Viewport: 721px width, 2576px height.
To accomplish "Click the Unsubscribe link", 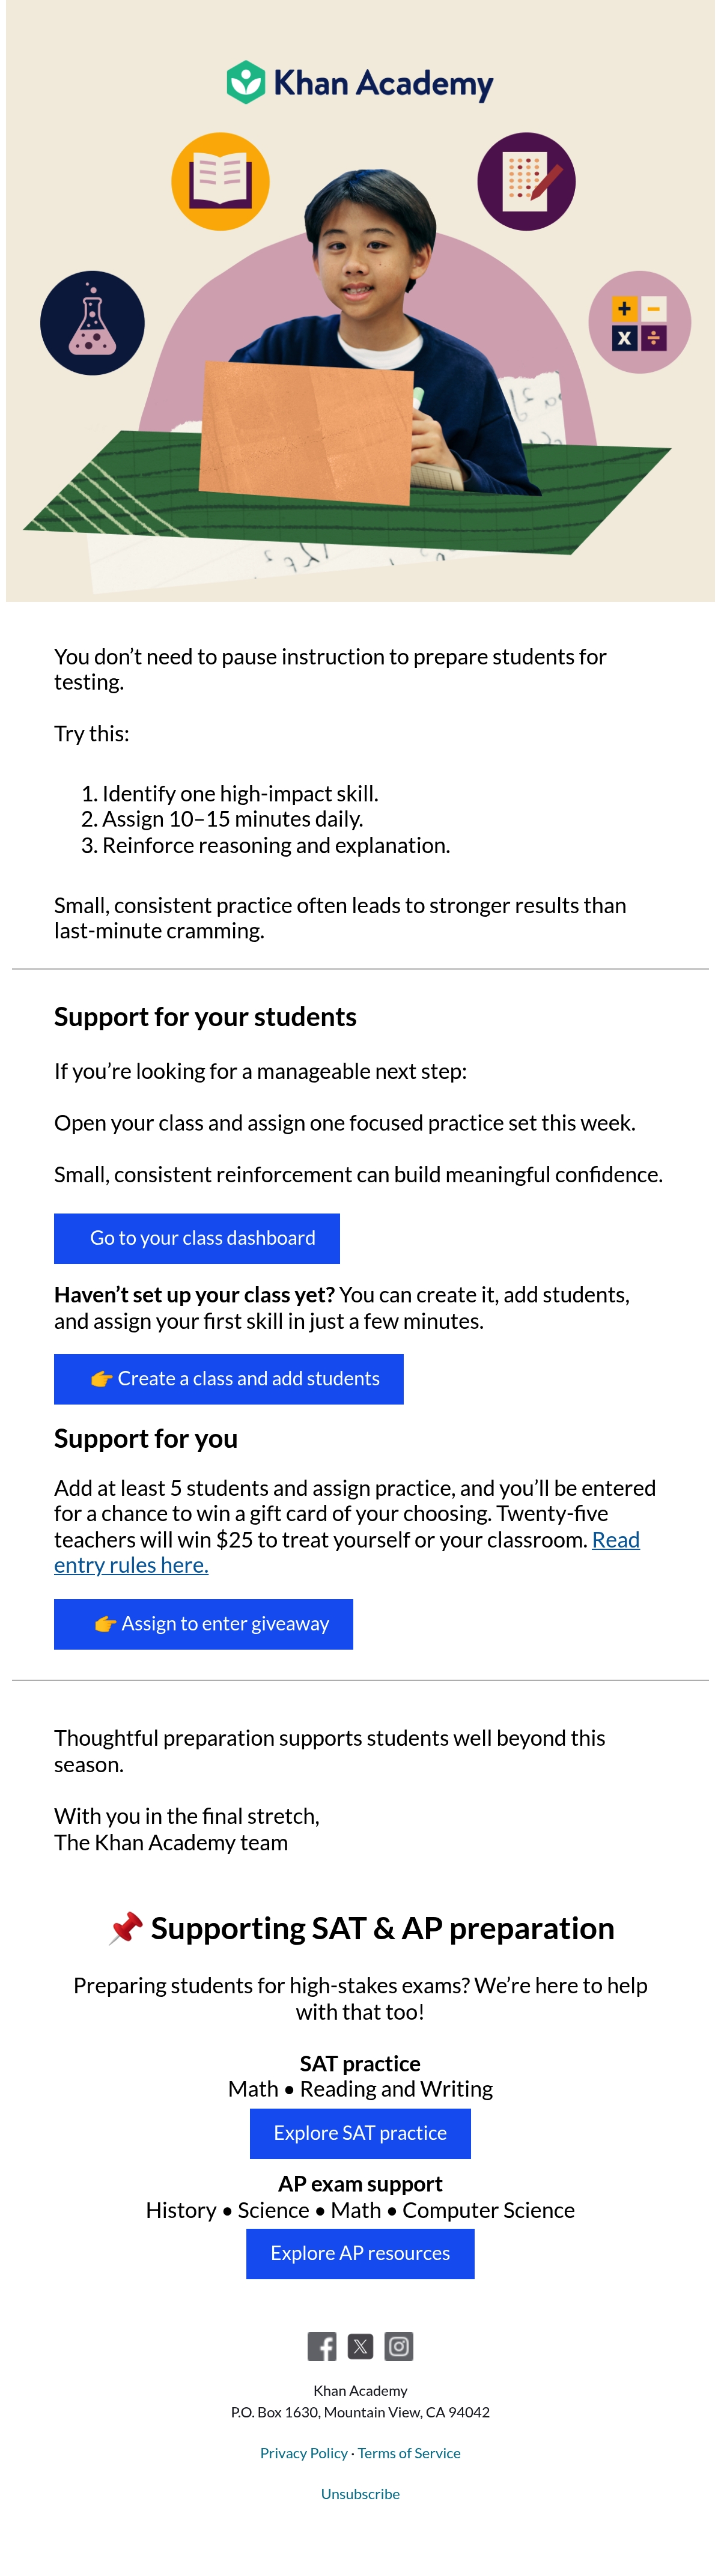I will tap(360, 2493).
